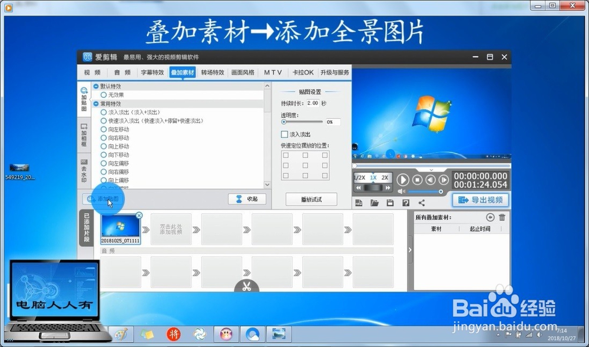Click the 收起 button
Viewport: 589px width, 347px height.
pyautogui.click(x=247, y=199)
